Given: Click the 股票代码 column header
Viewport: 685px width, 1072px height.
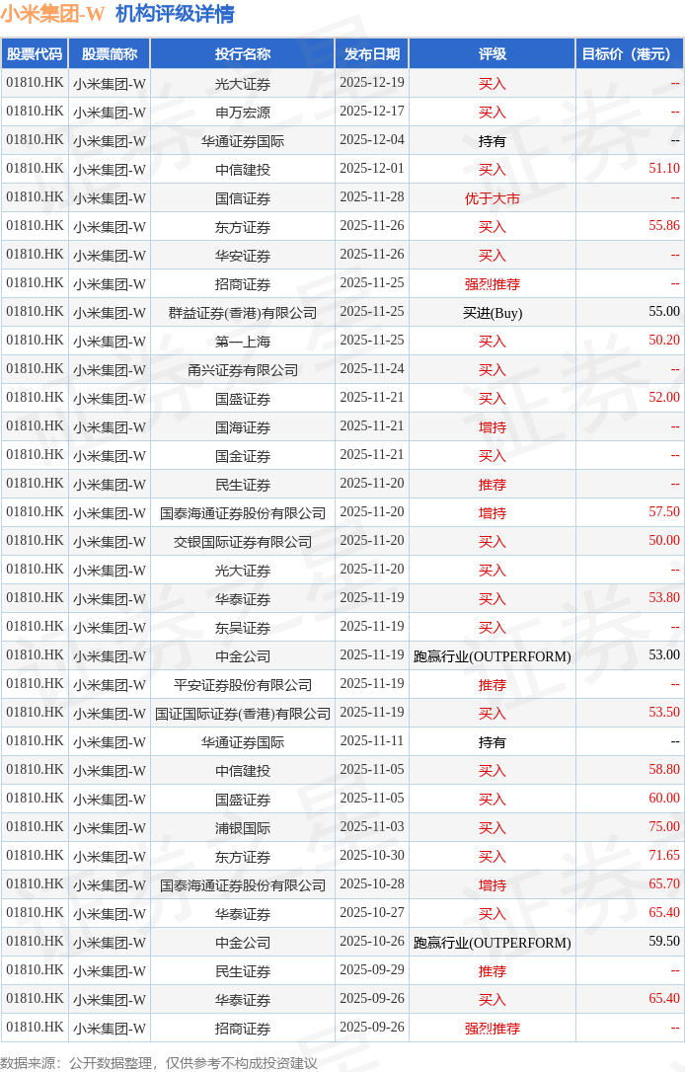Looking at the screenshot, I should point(35,54).
